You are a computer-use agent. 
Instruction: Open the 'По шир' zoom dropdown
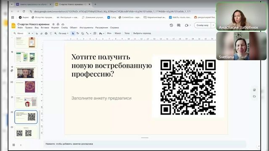(x=63, y=34)
